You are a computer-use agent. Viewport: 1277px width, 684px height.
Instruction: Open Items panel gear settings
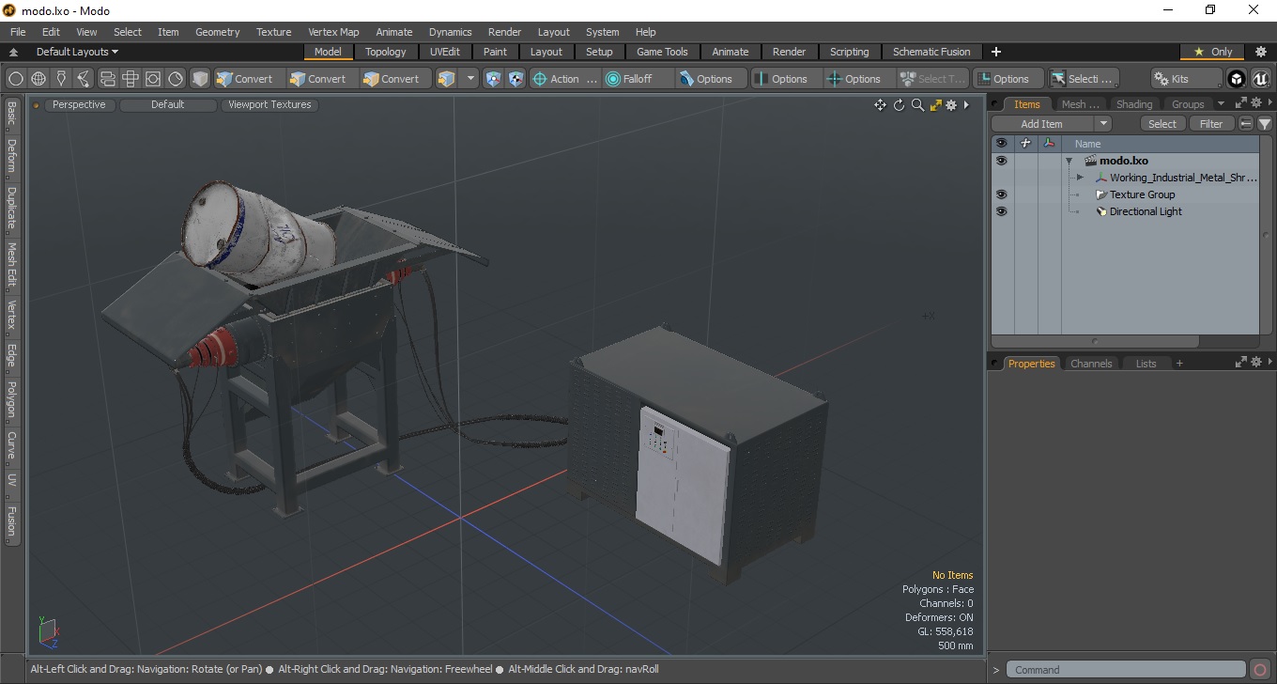click(1255, 103)
